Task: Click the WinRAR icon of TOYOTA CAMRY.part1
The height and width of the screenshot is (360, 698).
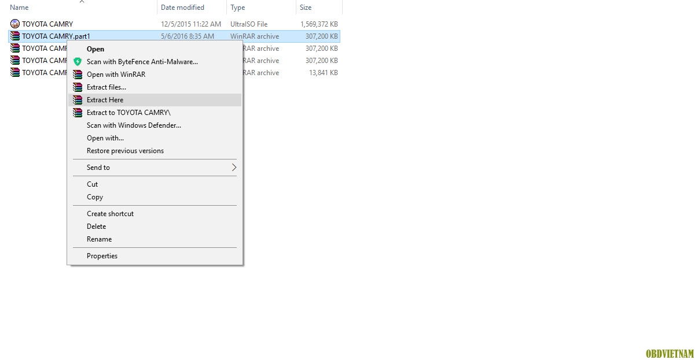Action: (x=15, y=36)
